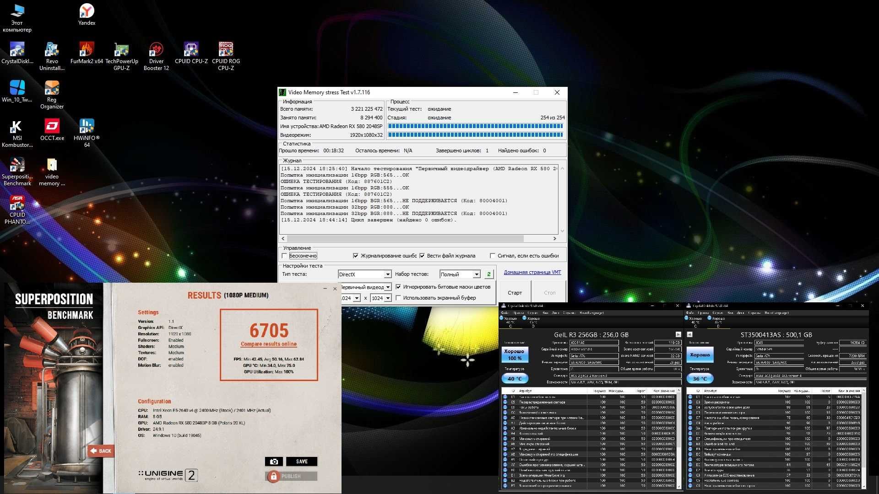Open TechPowerUp GPU-Z shortcut
This screenshot has width=879, height=494.
121,57
